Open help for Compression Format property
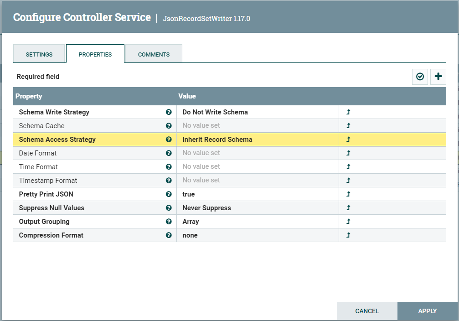This screenshot has width=459, height=321. point(169,235)
